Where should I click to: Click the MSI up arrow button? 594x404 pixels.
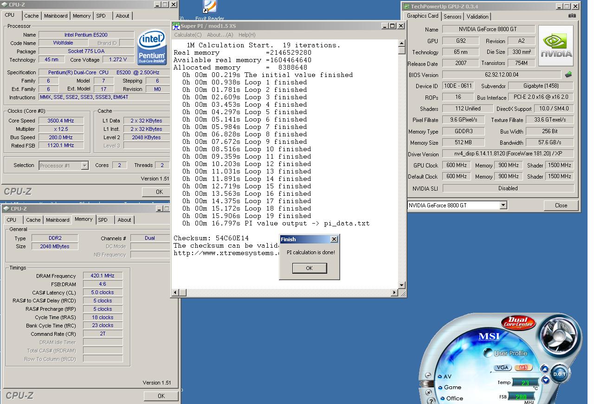pyautogui.click(x=544, y=369)
